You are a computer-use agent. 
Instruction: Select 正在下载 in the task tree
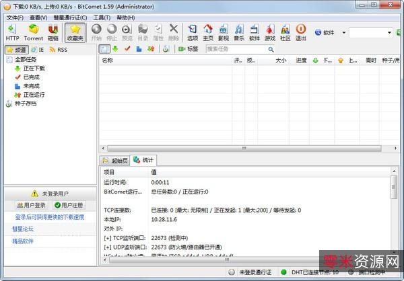click(x=30, y=68)
